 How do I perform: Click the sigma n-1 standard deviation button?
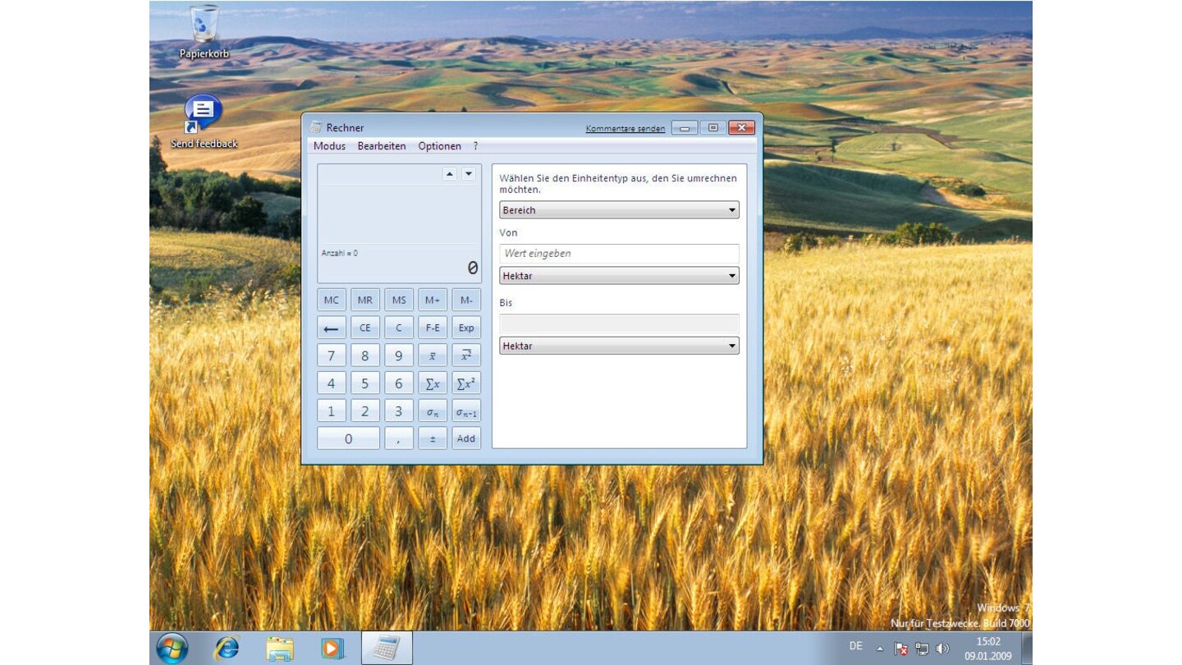click(x=466, y=410)
